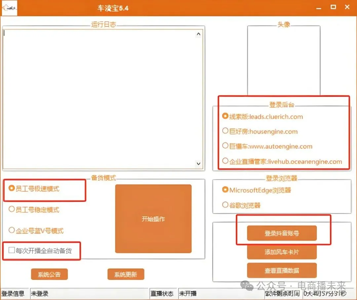Enable 每次开播全自动备货 checkbox
This screenshot has height=300, width=357.
click(12, 250)
